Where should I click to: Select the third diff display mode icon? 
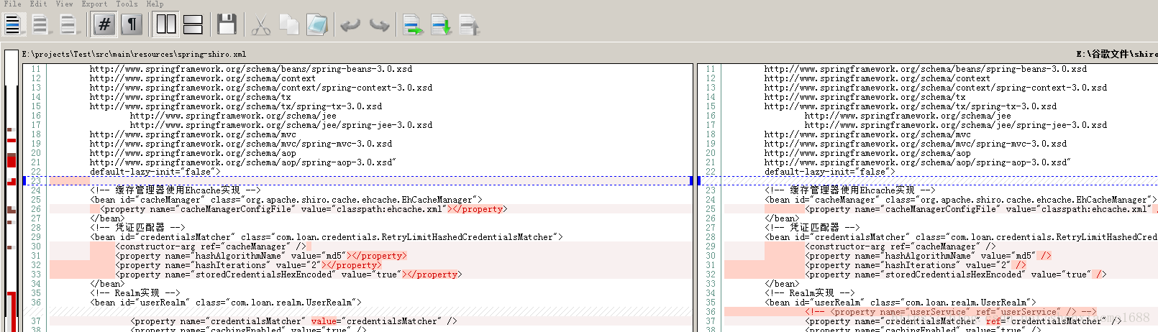pos(68,25)
